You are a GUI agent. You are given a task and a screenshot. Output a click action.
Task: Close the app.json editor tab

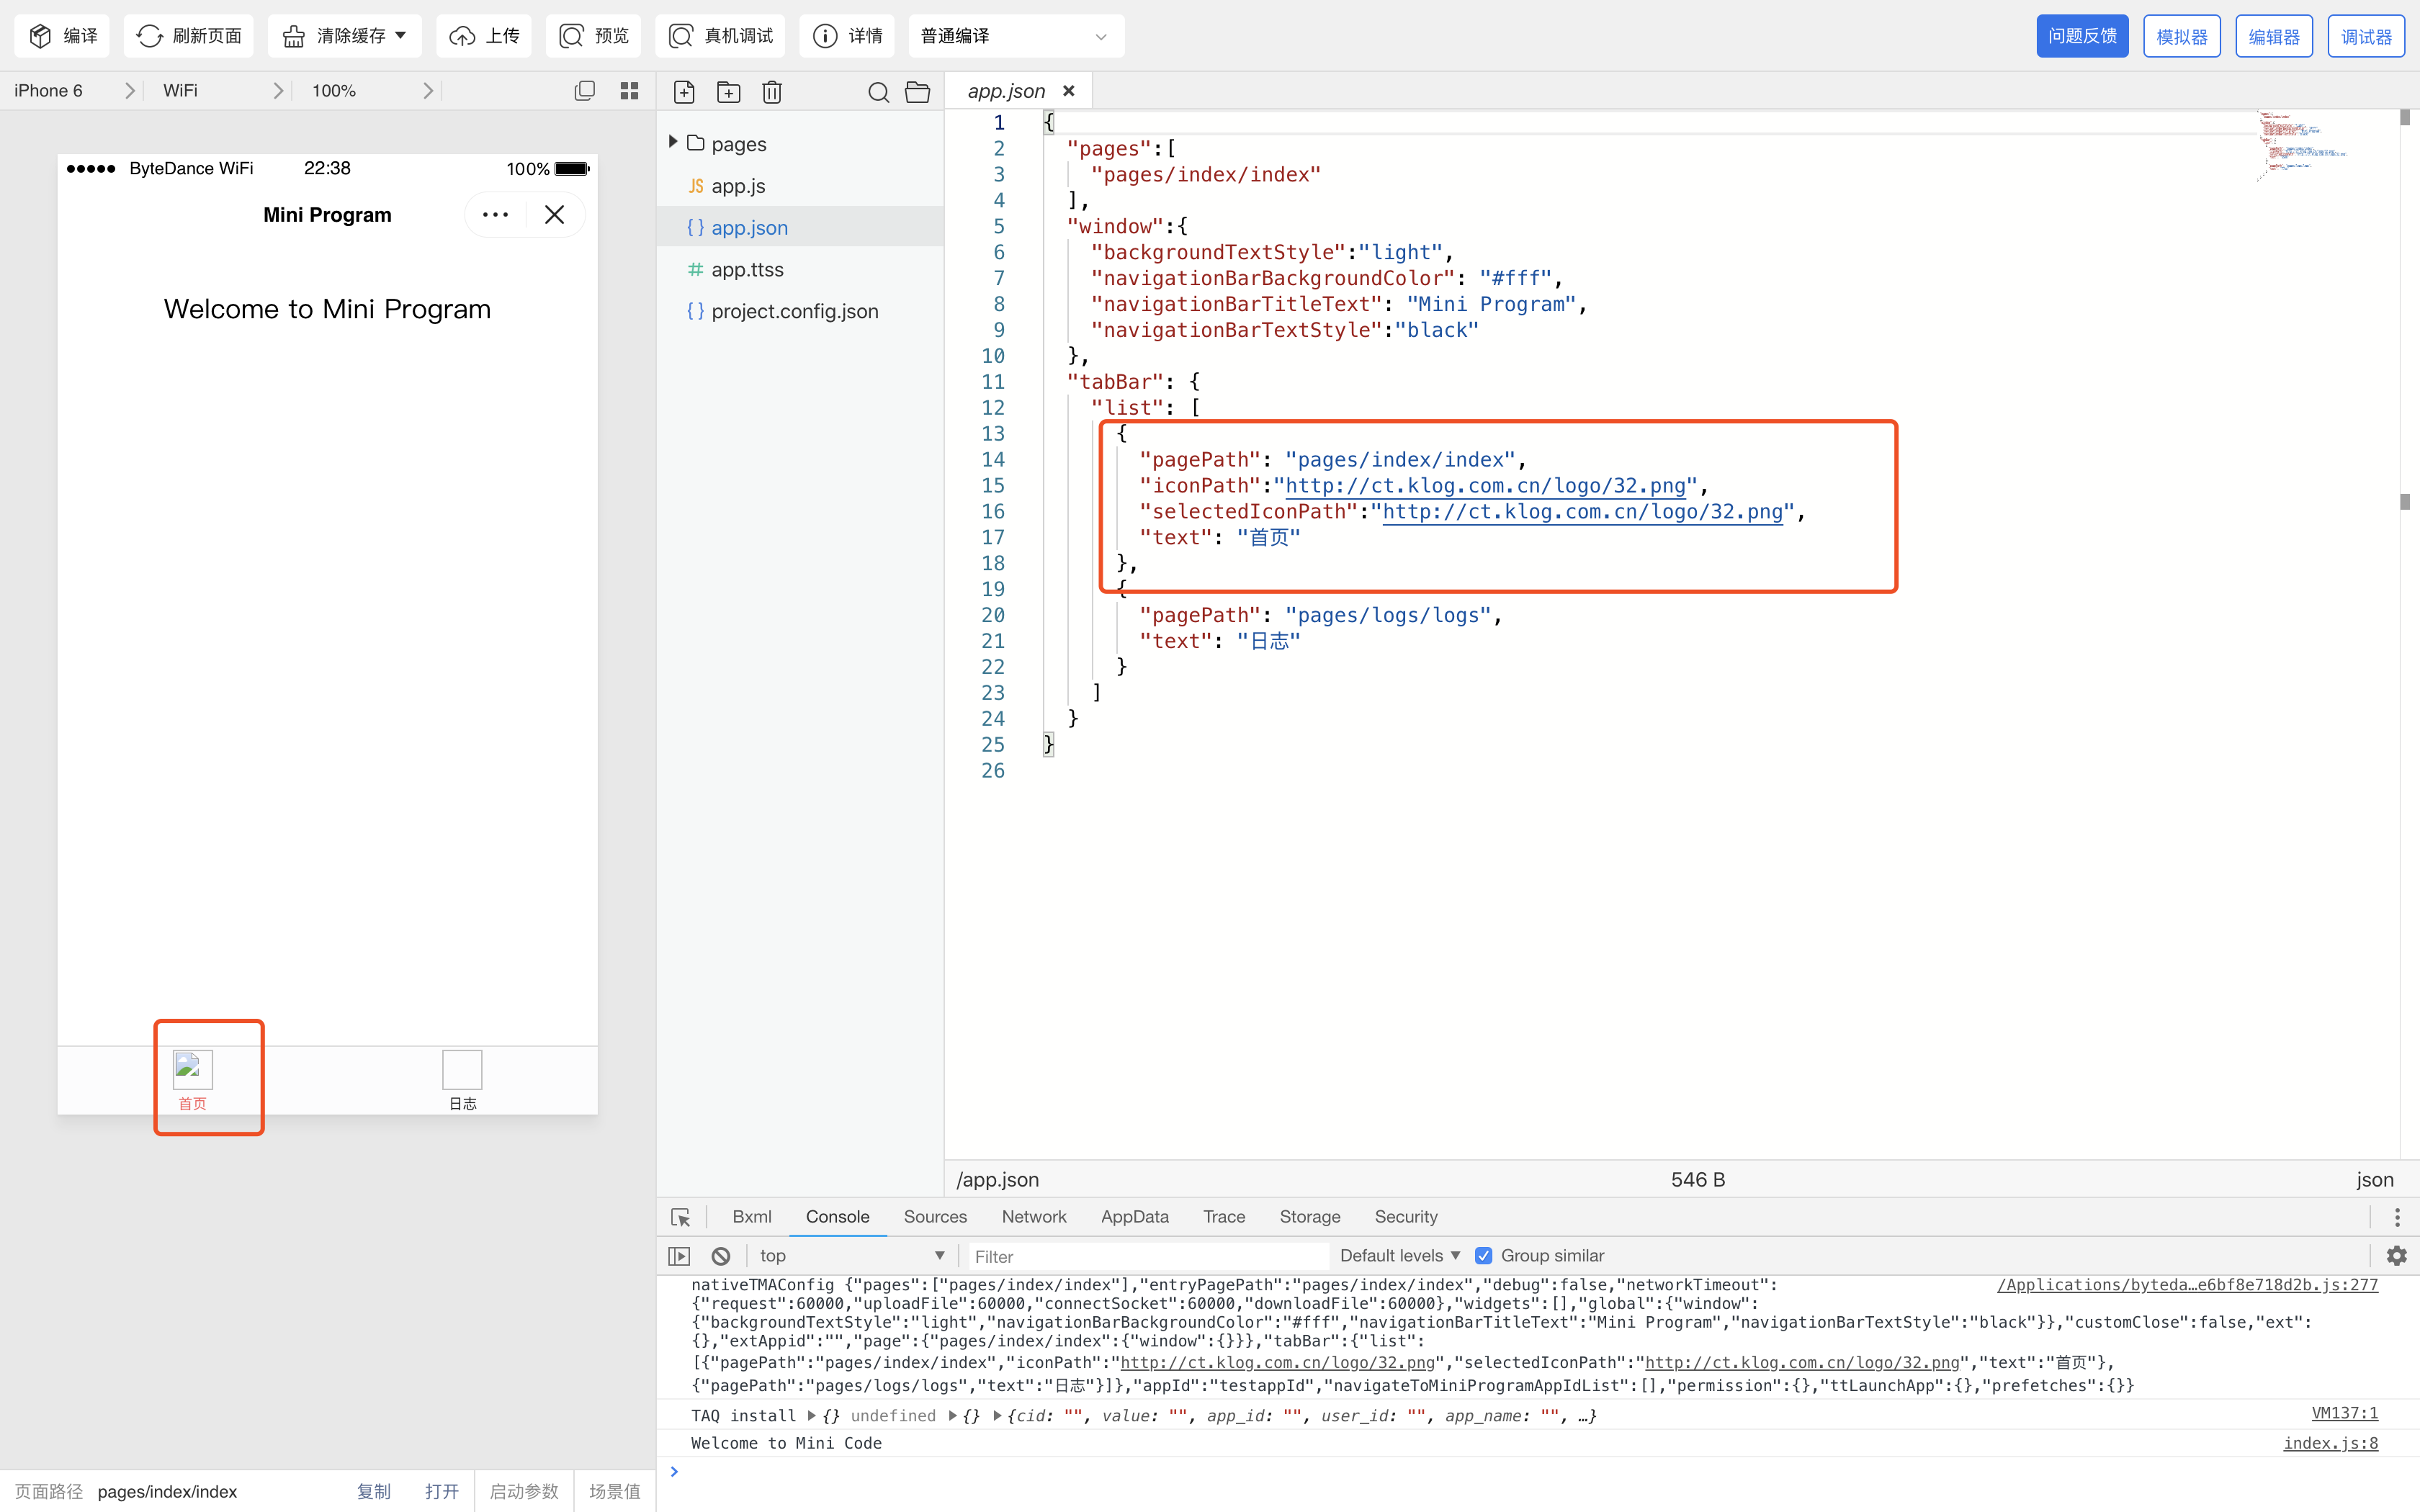[x=1069, y=91]
